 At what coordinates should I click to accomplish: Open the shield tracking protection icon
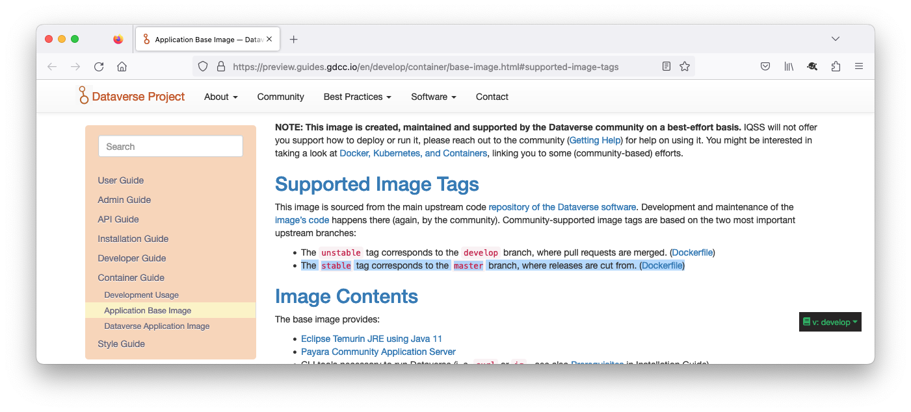pos(203,66)
